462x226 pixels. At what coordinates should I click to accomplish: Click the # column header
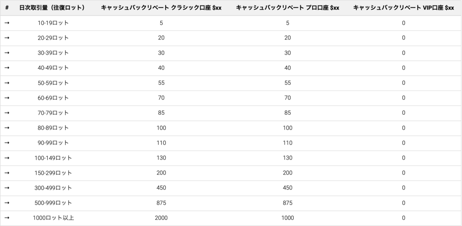tap(7, 8)
